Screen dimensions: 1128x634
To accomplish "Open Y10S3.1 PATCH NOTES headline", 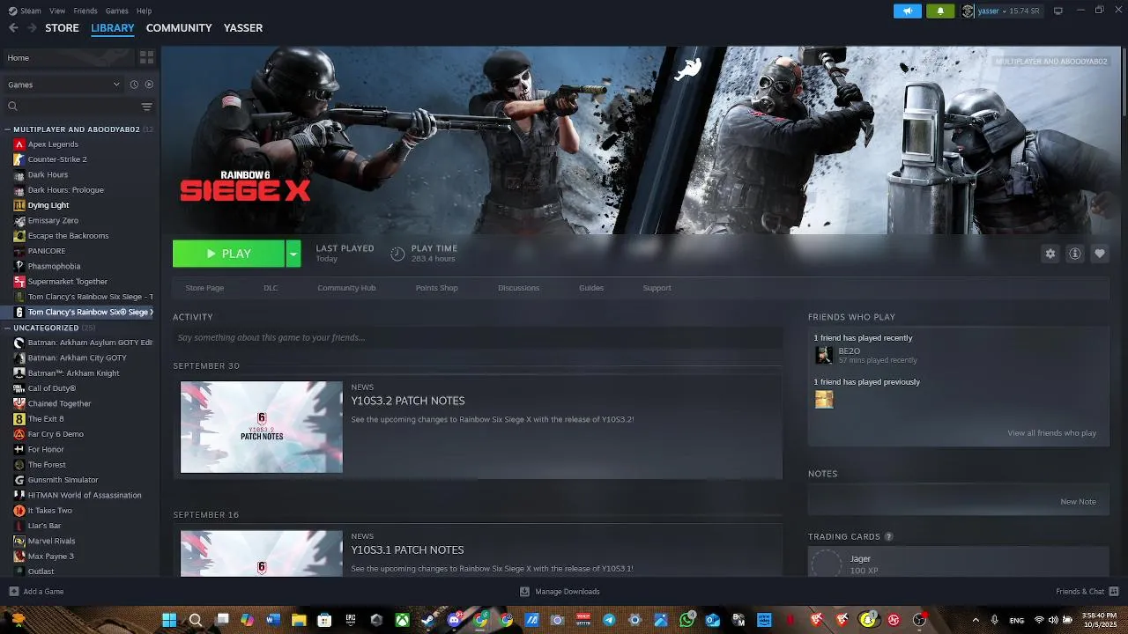I will (x=408, y=549).
